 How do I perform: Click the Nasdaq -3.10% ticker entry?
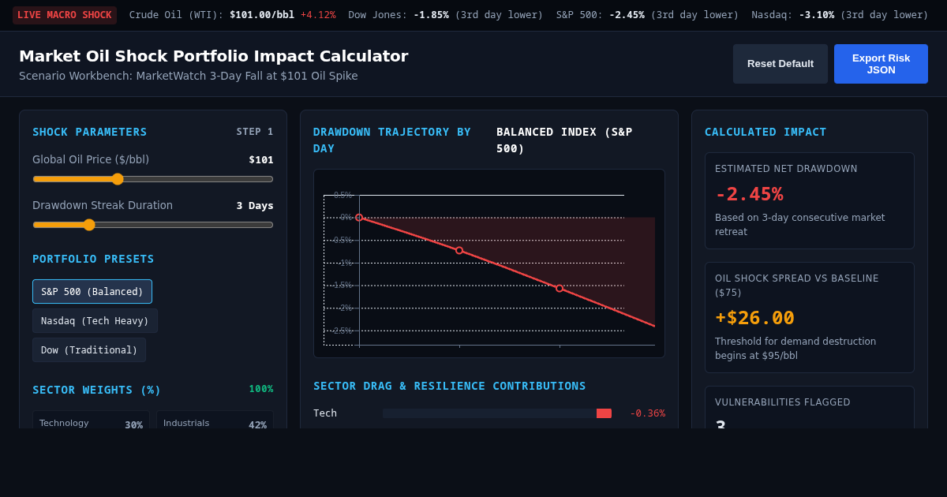click(840, 15)
